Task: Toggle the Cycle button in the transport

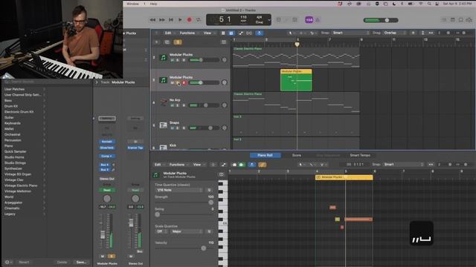Action: pyautogui.click(x=199, y=20)
